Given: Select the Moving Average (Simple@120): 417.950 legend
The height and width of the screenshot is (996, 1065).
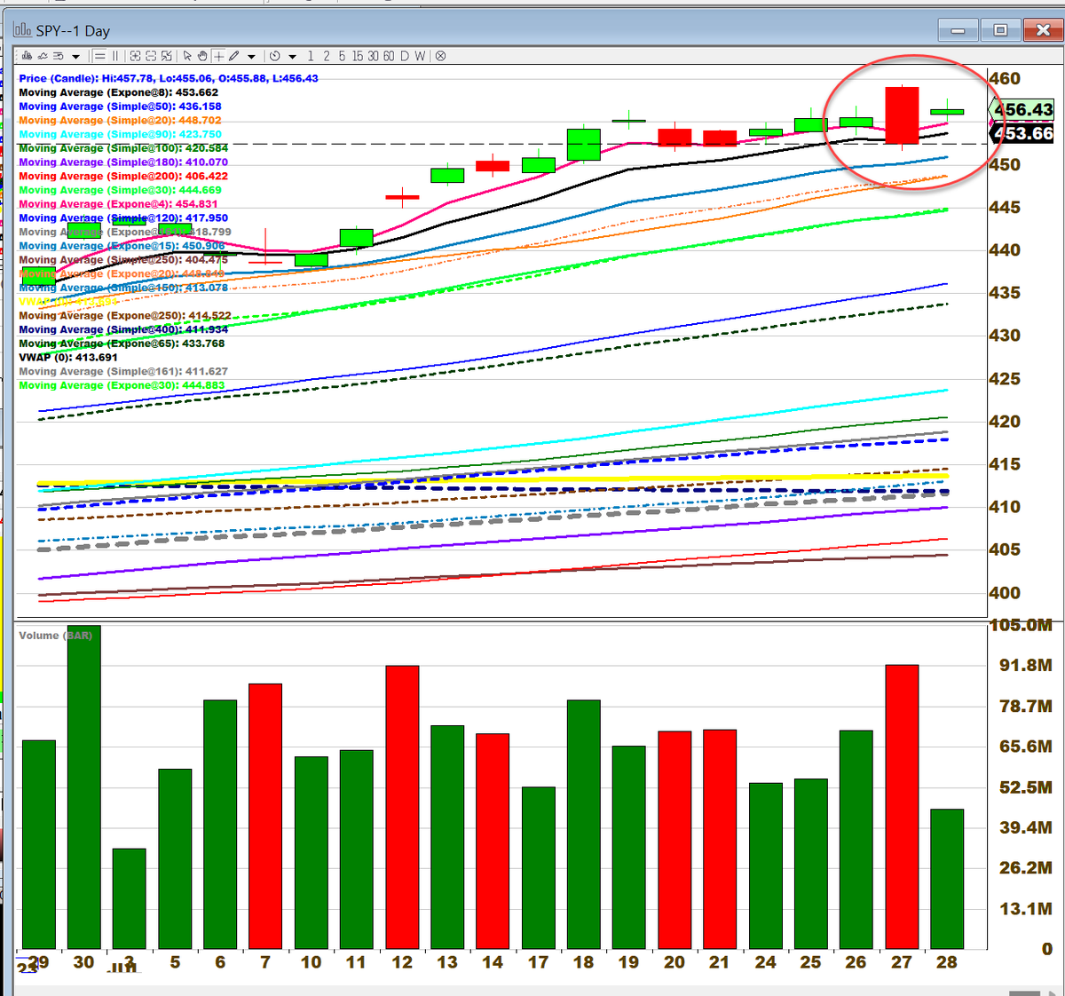Looking at the screenshot, I should (123, 217).
